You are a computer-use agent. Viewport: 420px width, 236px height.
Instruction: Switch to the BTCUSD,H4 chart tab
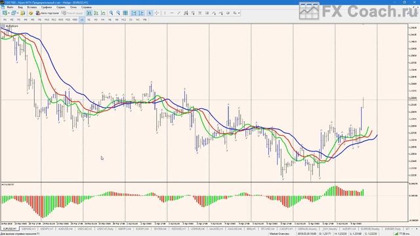(268, 229)
